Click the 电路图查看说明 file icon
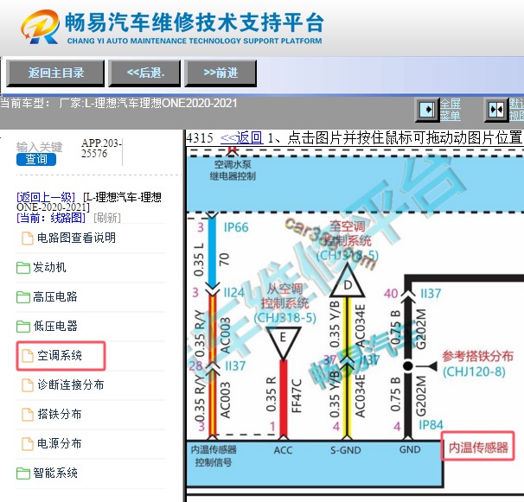 (27, 238)
